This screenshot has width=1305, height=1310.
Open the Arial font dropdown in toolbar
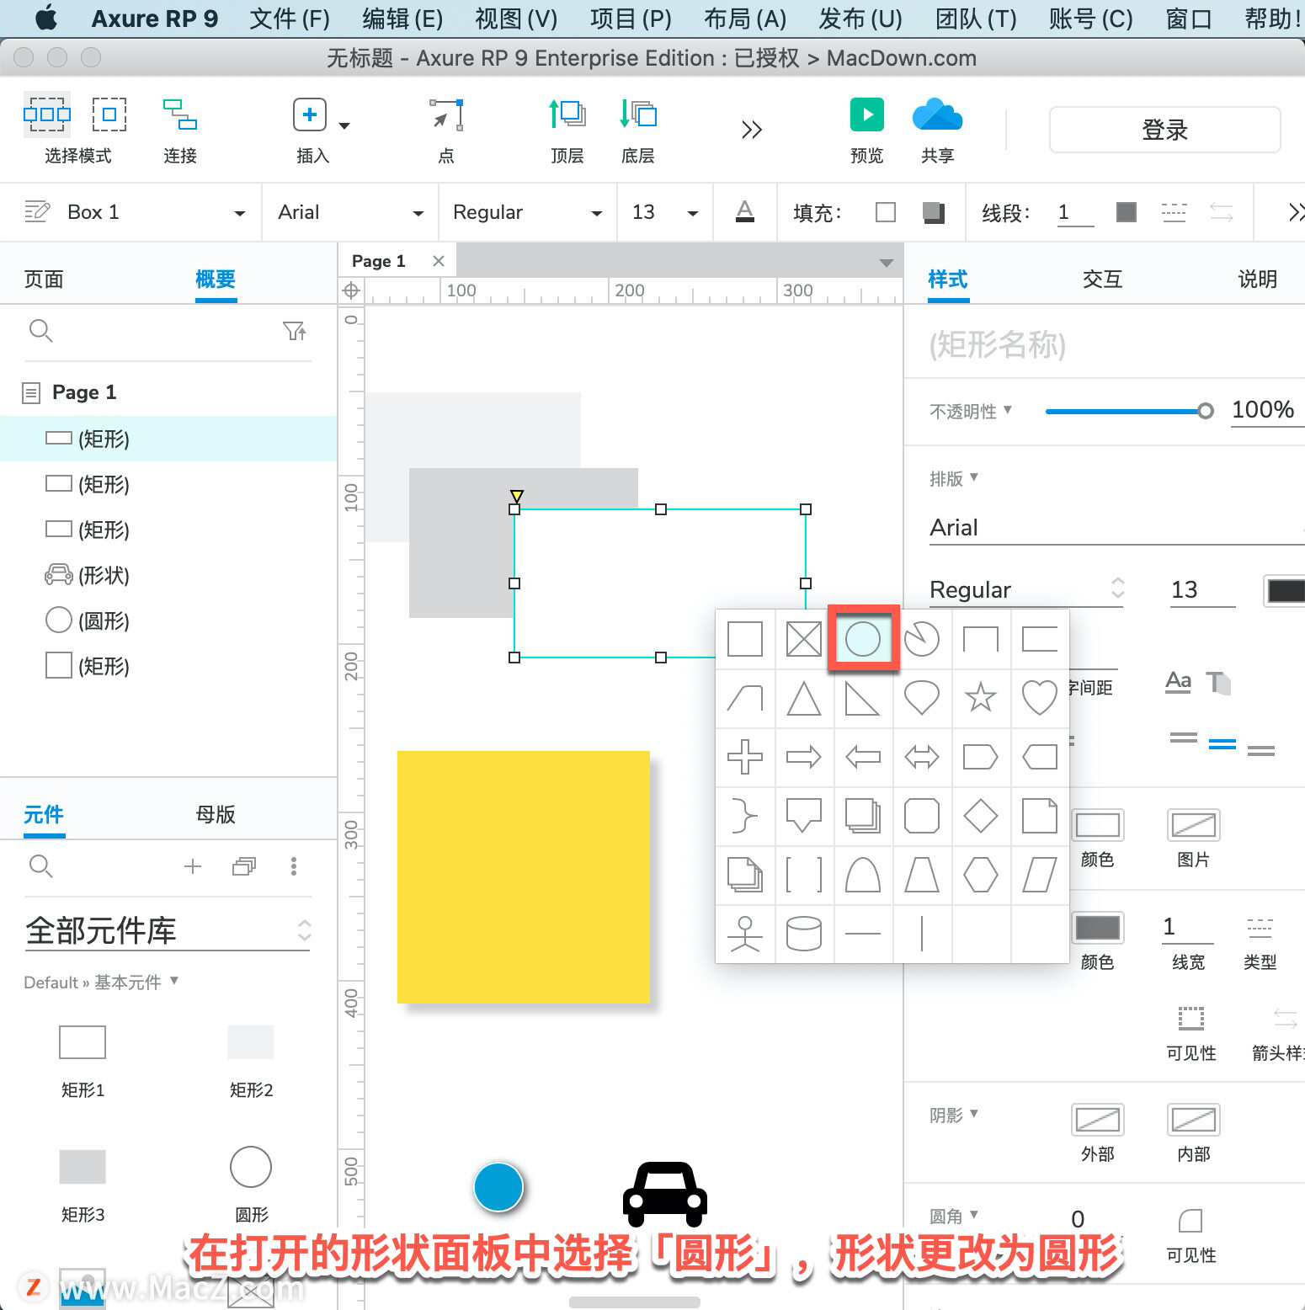point(418,213)
